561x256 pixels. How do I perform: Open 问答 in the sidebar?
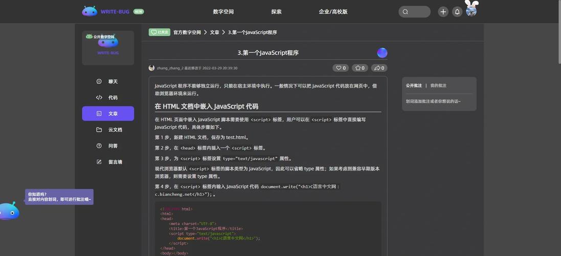108,146
